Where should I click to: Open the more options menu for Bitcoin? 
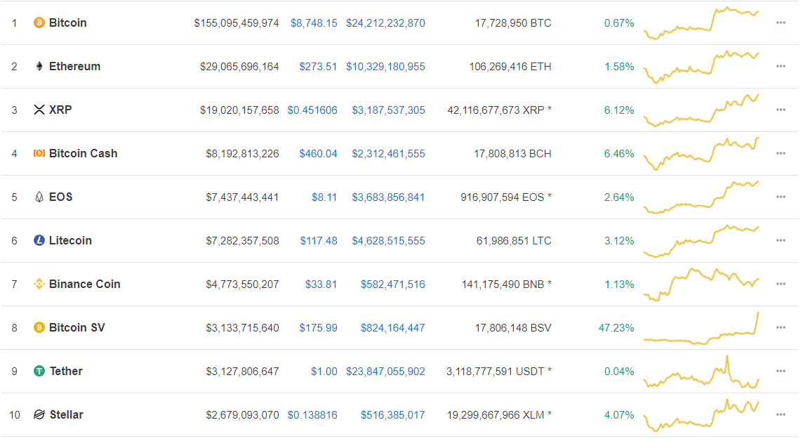[781, 22]
